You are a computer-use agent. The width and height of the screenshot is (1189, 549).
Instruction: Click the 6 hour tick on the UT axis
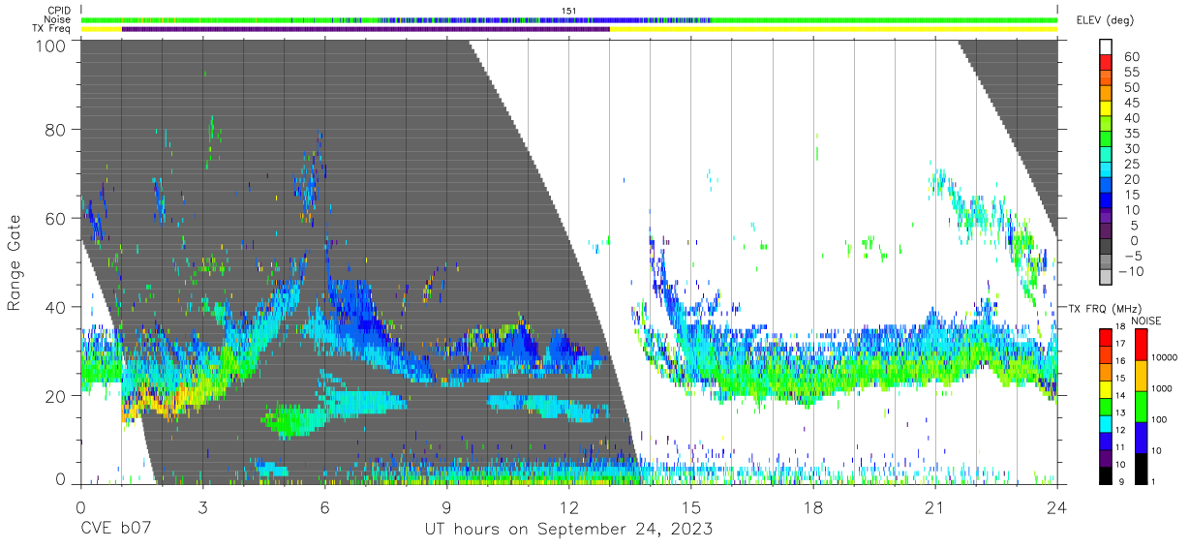[324, 506]
